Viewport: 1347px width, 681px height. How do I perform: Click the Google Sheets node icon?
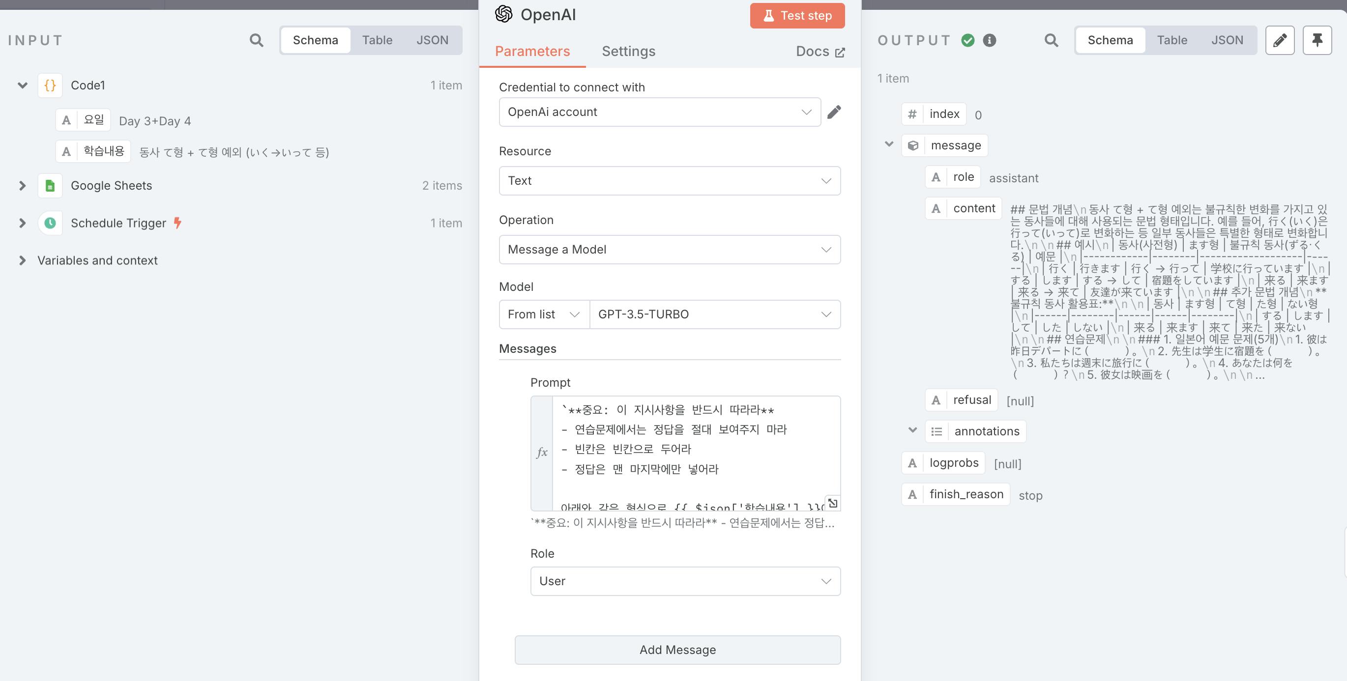coord(50,186)
